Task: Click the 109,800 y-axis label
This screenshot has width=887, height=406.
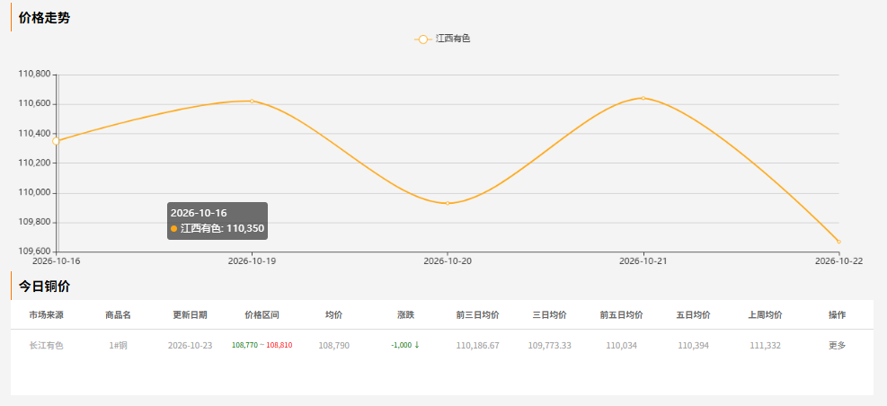Action: [34, 222]
